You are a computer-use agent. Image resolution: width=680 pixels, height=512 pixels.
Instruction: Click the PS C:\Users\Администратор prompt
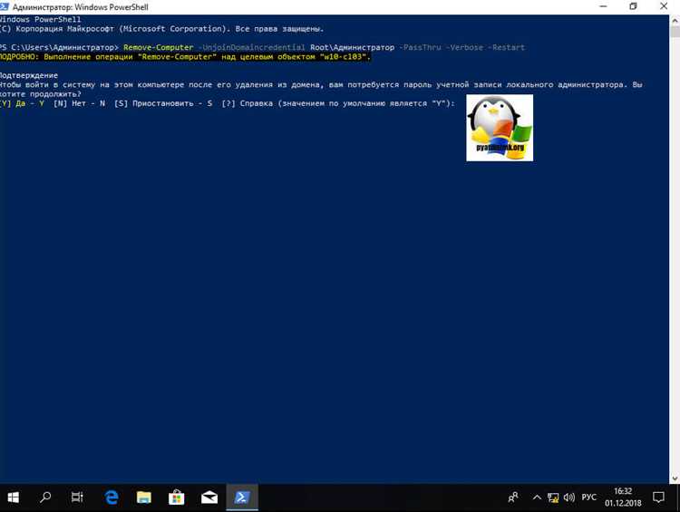(59, 47)
